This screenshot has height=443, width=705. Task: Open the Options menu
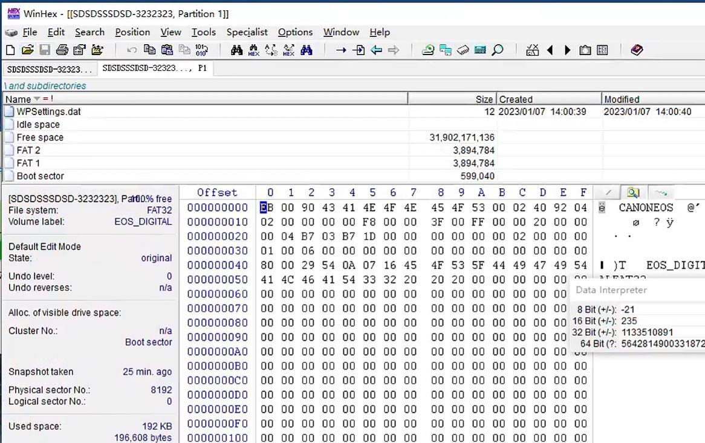(296, 32)
